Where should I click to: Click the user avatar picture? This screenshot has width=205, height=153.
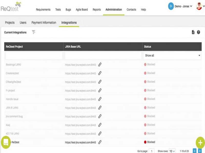tap(199, 6)
